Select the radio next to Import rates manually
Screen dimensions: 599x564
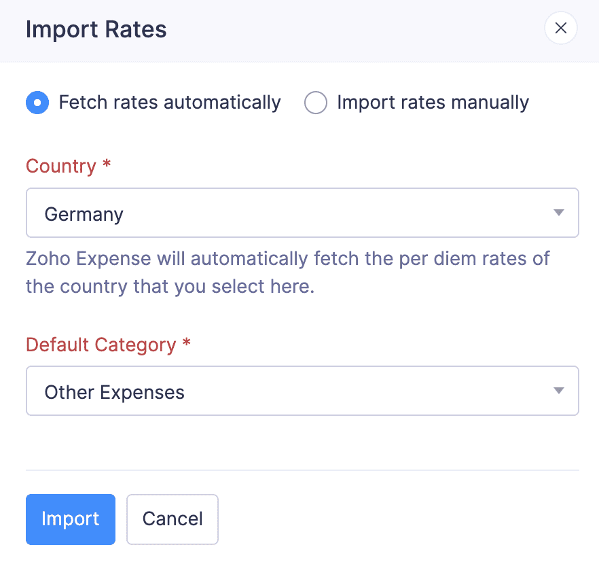click(315, 103)
